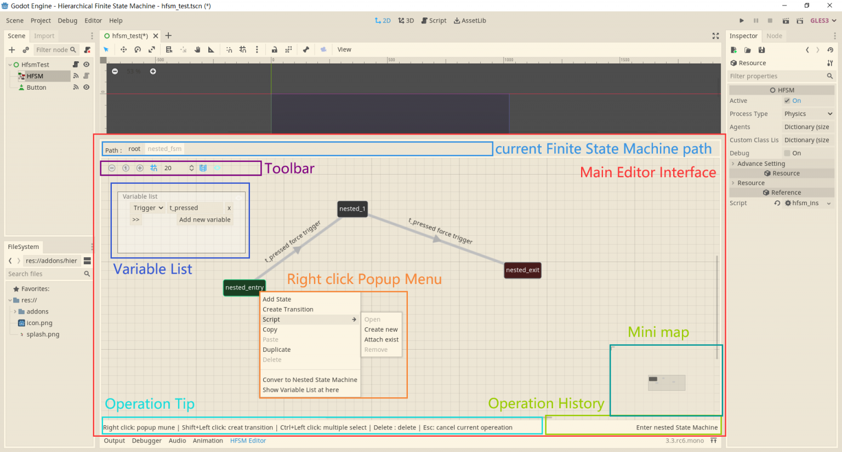Toggle the snap grid icon in HFSM toolbar
The height and width of the screenshot is (452, 842).
pos(154,168)
